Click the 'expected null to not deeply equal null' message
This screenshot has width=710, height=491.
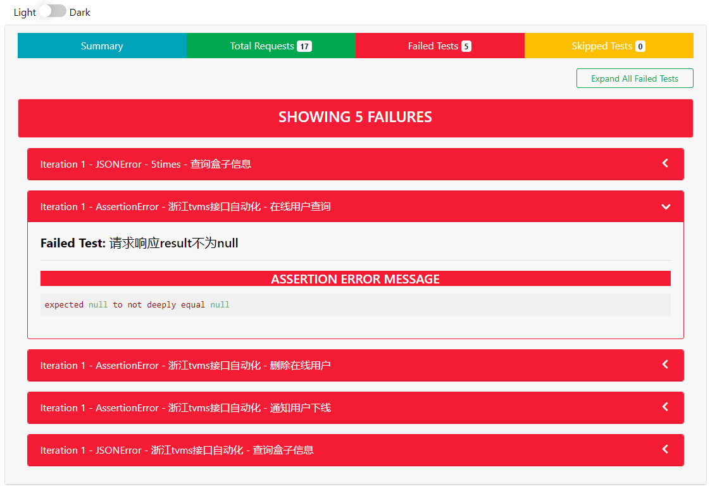[137, 305]
